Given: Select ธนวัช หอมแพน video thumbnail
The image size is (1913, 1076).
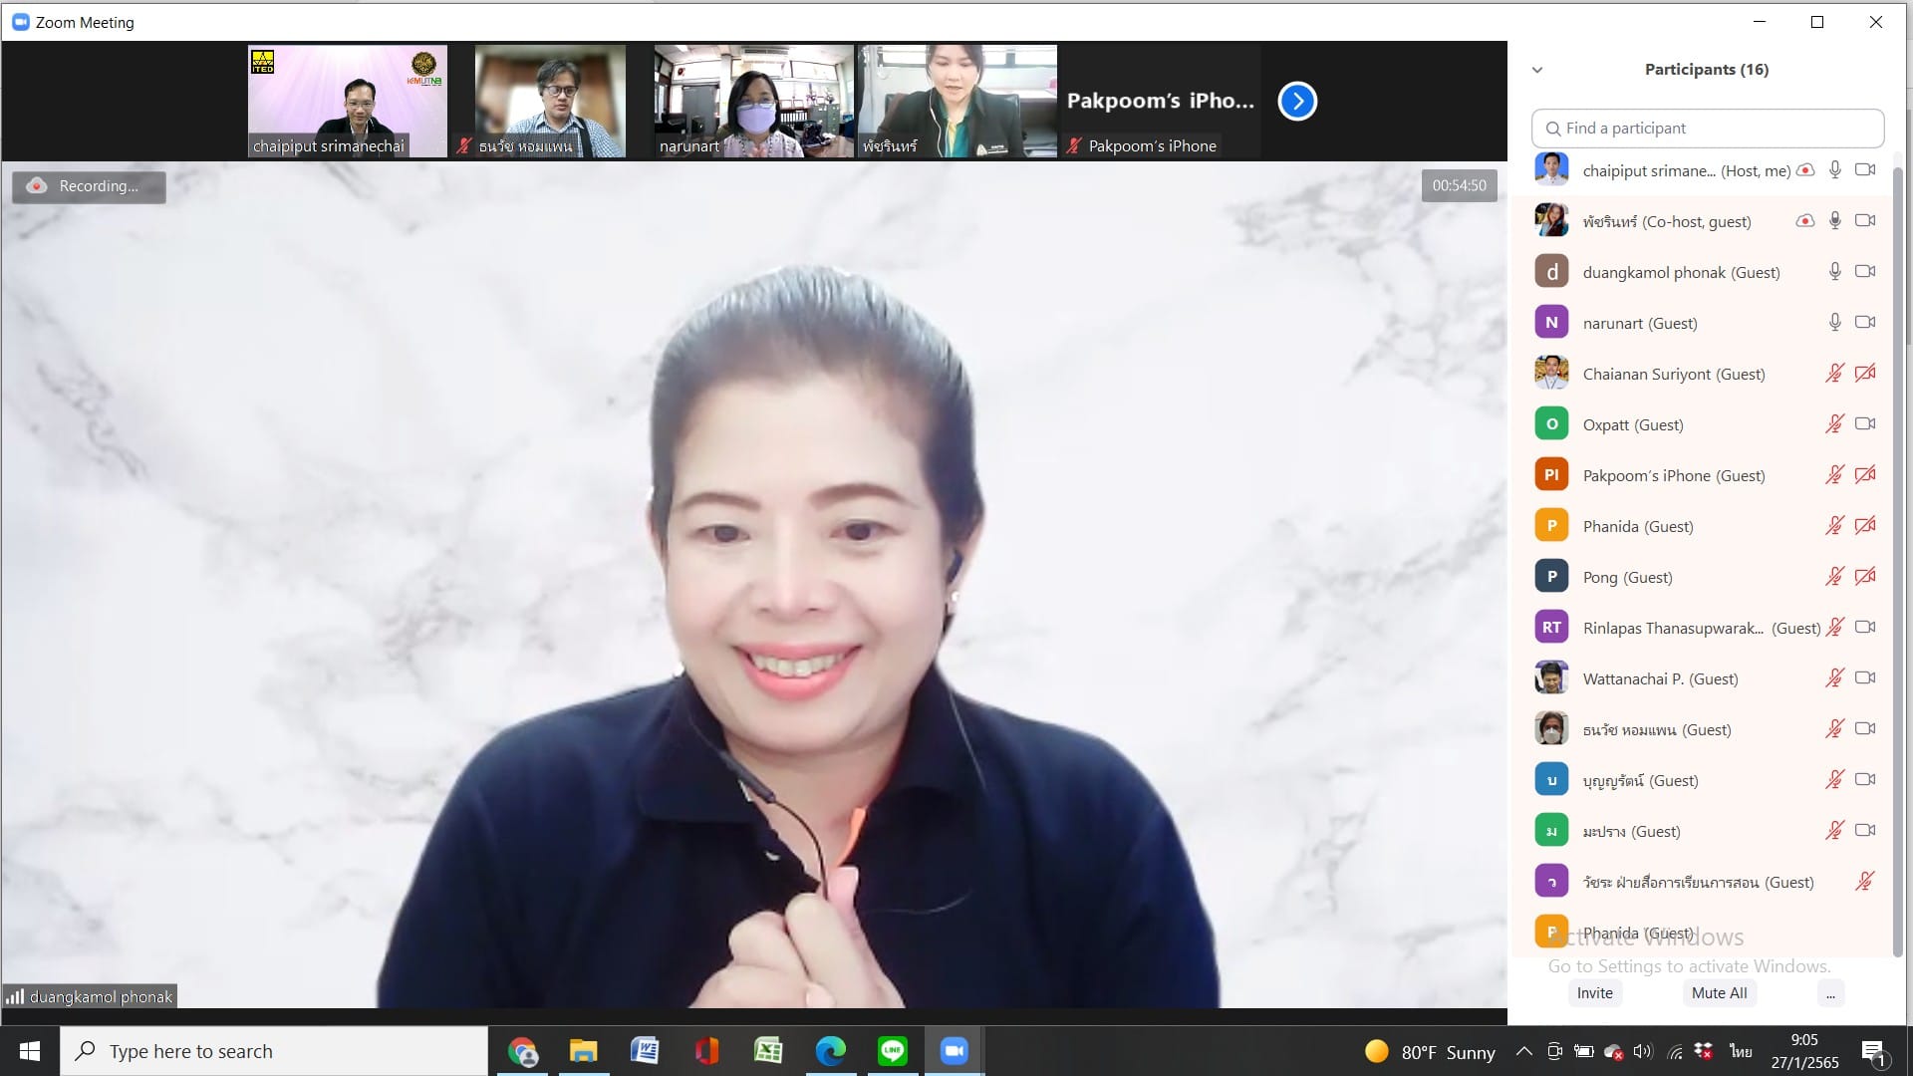Looking at the screenshot, I should (x=551, y=101).
